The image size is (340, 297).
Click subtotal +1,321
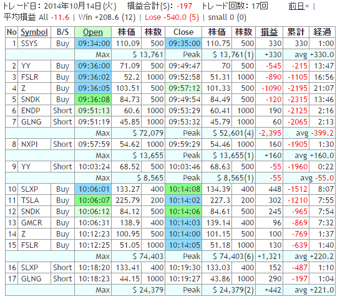tap(270, 257)
